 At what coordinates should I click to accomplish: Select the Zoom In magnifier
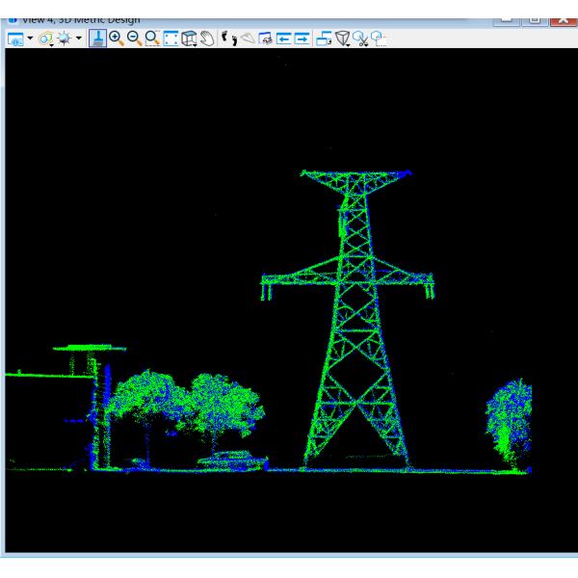(x=118, y=37)
